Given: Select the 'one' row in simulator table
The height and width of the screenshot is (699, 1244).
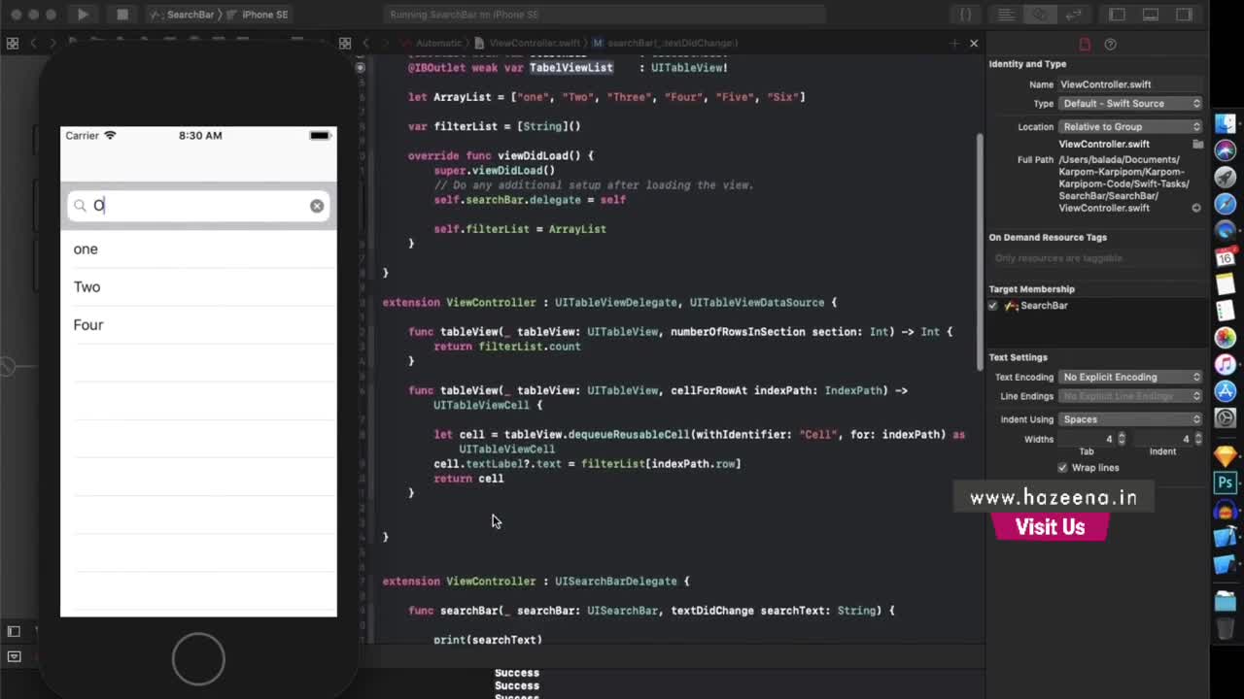Looking at the screenshot, I should point(198,249).
